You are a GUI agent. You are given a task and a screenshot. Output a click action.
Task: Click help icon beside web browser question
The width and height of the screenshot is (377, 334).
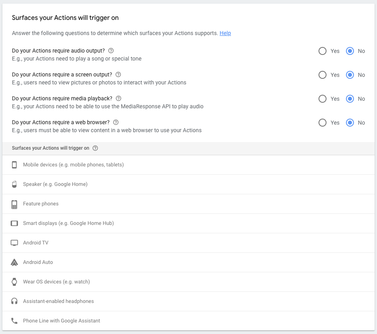(x=116, y=122)
